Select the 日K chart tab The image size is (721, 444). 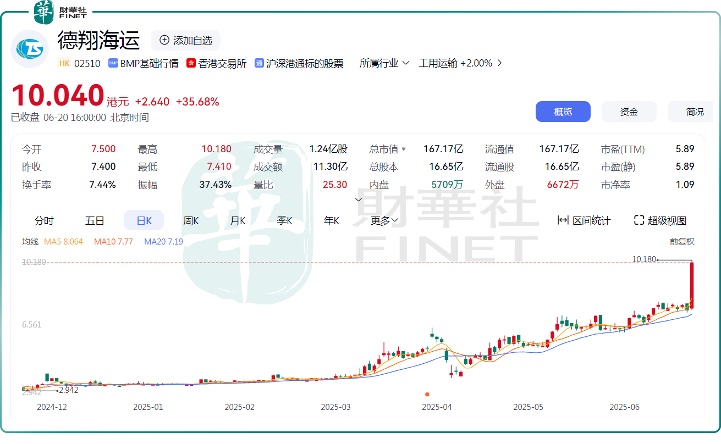coord(144,221)
